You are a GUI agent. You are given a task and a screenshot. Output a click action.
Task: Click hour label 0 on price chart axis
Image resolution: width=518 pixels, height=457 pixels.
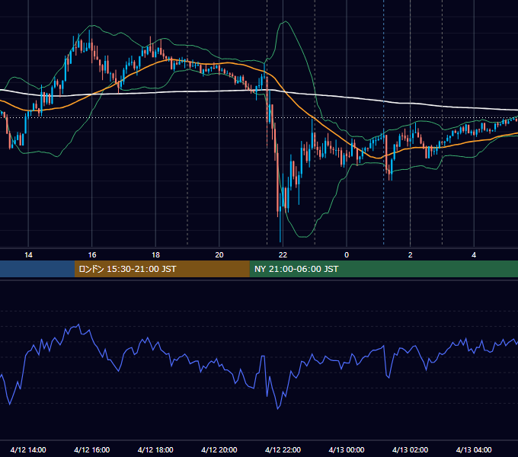[347, 255]
